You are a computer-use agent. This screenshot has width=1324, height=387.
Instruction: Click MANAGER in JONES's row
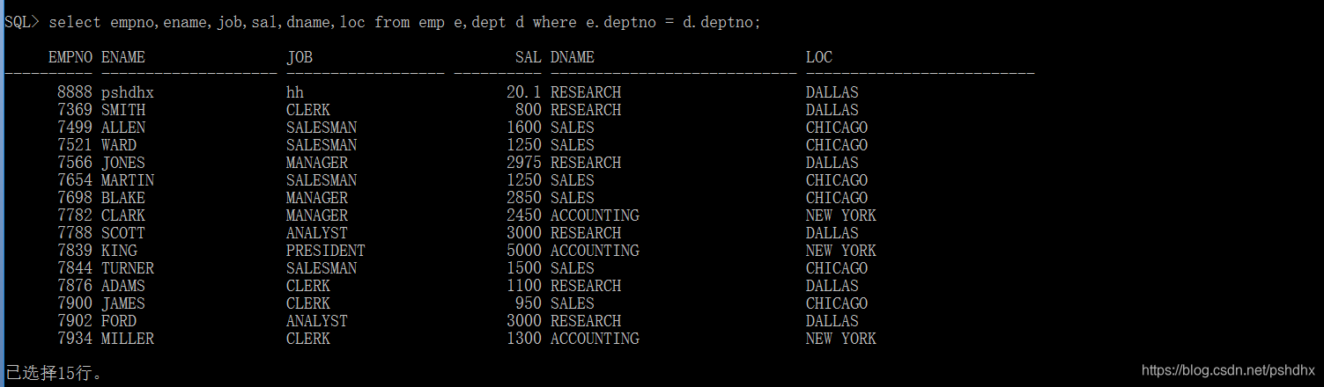coord(317,163)
